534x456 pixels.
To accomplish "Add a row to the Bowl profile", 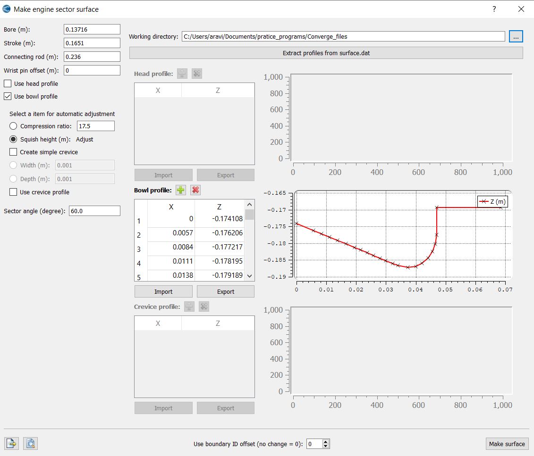I will click(180, 190).
